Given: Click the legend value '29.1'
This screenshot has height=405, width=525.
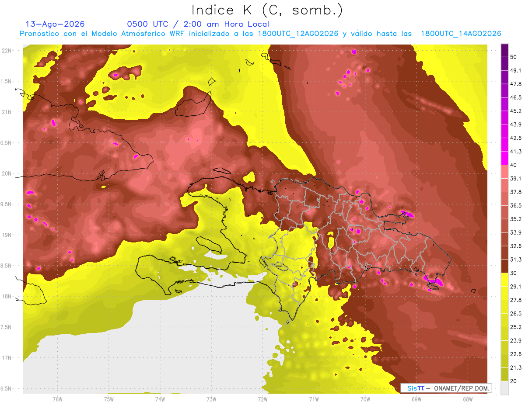Looking at the screenshot, I should click(515, 286).
